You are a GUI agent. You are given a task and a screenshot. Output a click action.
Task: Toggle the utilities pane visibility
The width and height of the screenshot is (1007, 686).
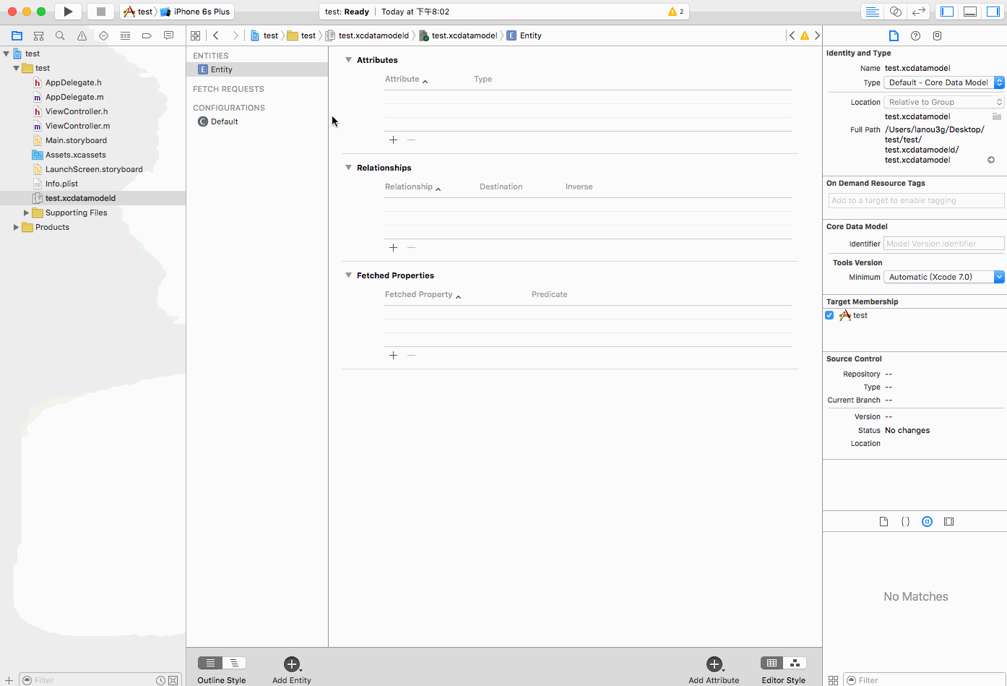click(993, 12)
